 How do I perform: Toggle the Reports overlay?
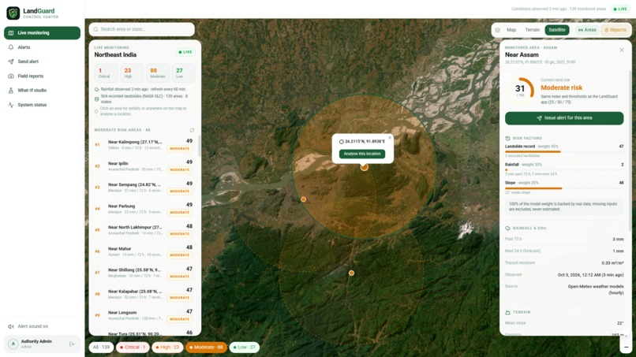[615, 30]
